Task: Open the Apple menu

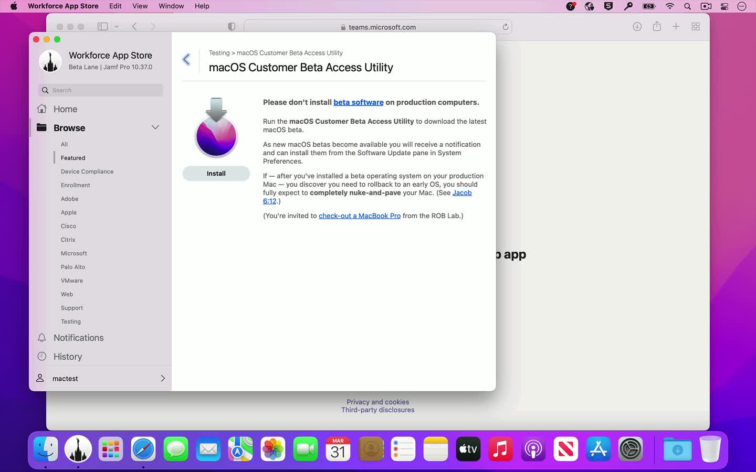Action: point(14,6)
